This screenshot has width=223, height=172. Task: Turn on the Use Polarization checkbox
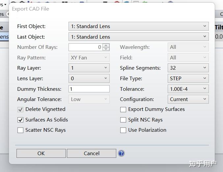coord(123,130)
